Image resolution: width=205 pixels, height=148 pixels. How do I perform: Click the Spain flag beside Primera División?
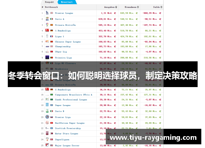pyautogui.click(x=52, y=25)
